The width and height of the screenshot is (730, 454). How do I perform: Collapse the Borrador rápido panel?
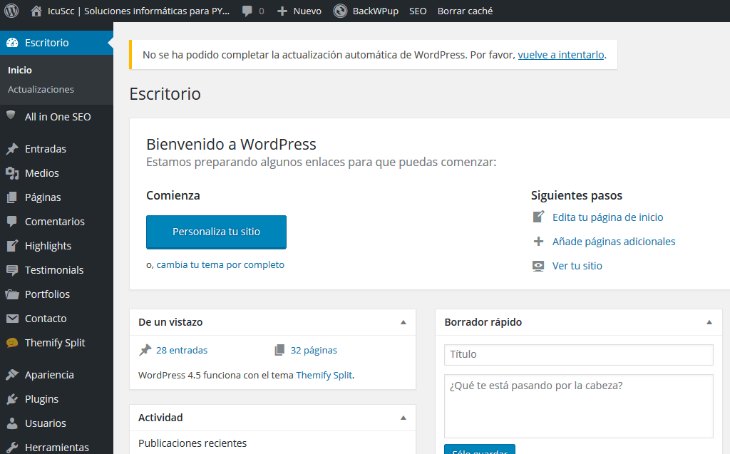tap(709, 322)
